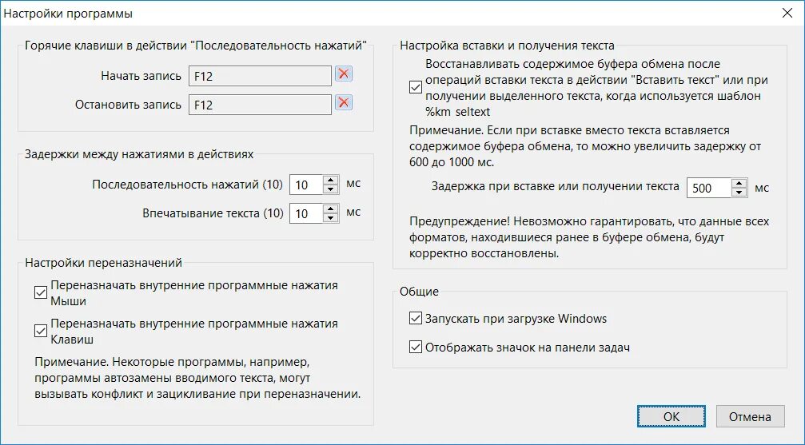The height and width of the screenshot is (445, 805).
Task: Toggle remapping of internal mouse clicks checkbox
Action: coord(41,292)
